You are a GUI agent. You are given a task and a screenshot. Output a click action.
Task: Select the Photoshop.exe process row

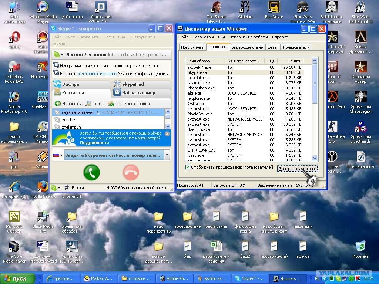245,88
